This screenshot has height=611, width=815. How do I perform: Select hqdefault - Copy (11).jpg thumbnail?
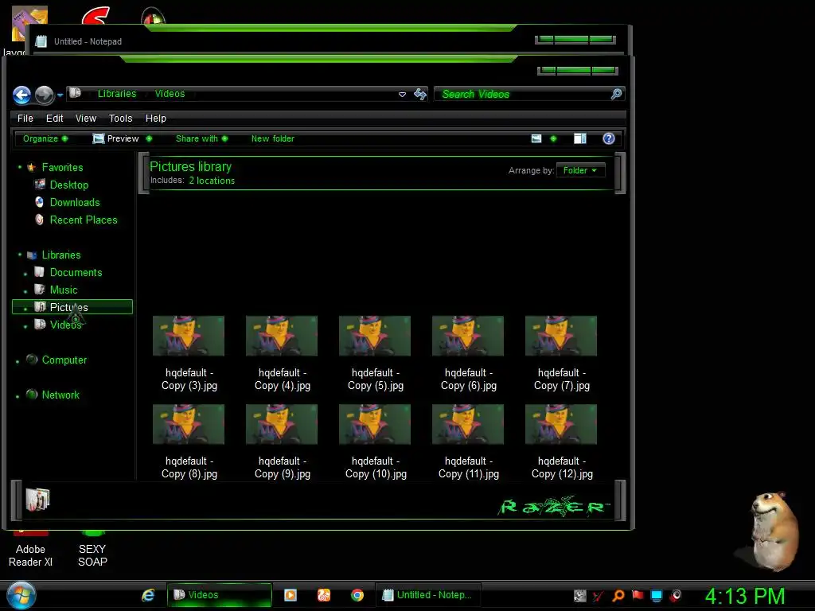(x=468, y=425)
